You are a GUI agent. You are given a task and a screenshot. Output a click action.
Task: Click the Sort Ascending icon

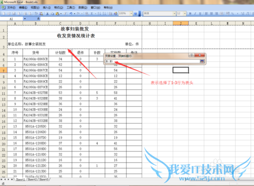[x=99, y=14]
